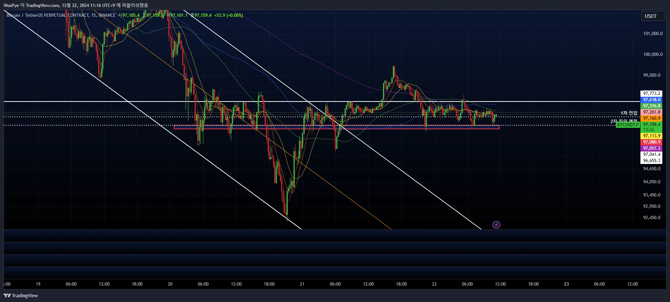Click the green BTCUSDT.P symbol tag

[x=628, y=125]
